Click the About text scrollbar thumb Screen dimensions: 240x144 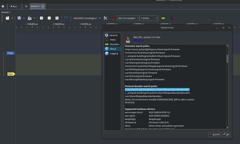[x=227, y=59]
